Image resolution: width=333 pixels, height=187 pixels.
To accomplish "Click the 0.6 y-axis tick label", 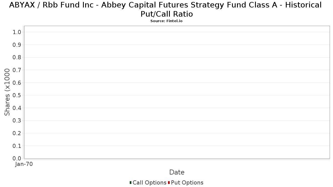I will point(17,83).
